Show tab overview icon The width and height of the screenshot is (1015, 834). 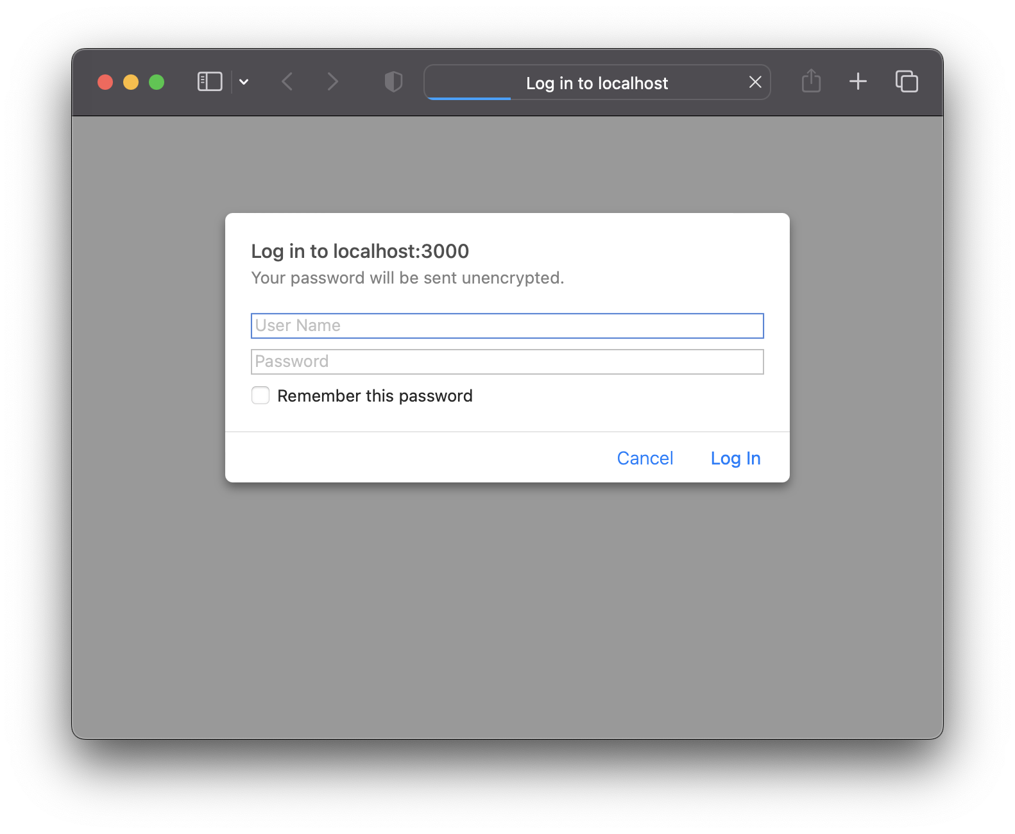point(907,81)
